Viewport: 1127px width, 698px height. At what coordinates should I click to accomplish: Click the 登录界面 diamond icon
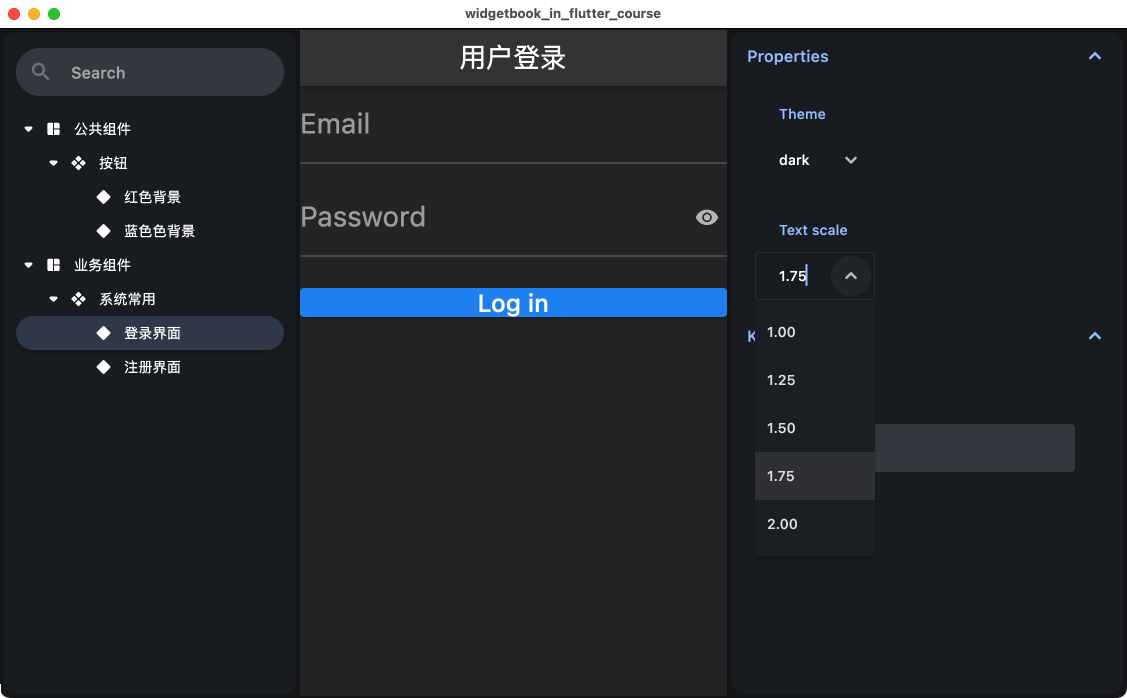[103, 333]
